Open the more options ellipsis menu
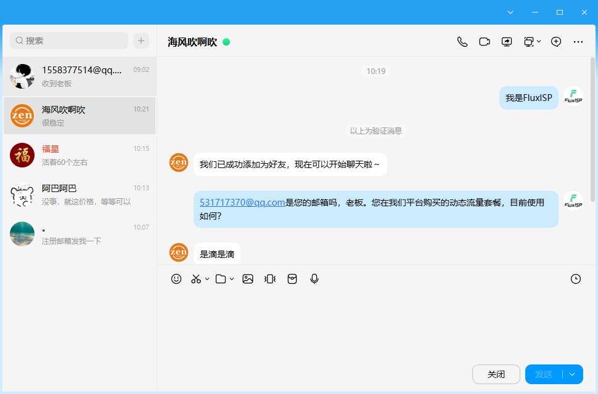The height and width of the screenshot is (394, 598). point(578,42)
